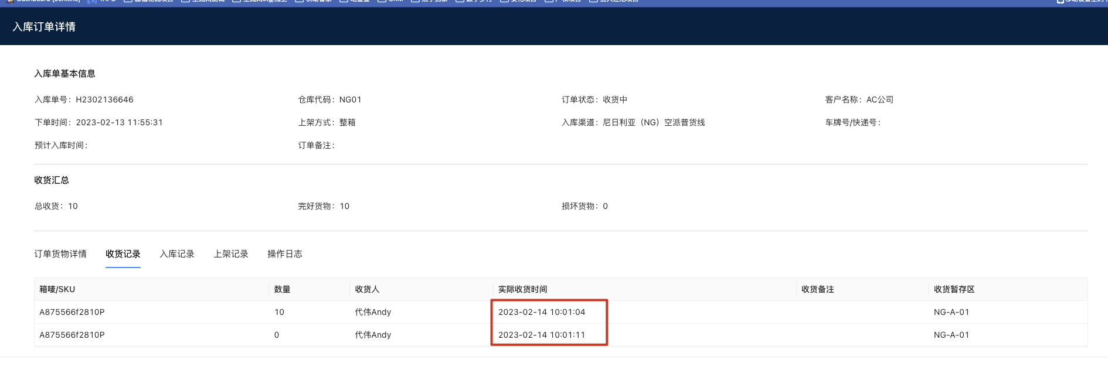Open the 入库记录 tab
This screenshot has height=391, width=1108.
[177, 254]
